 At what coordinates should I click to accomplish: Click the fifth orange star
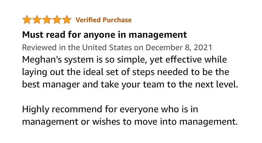click(67, 20)
